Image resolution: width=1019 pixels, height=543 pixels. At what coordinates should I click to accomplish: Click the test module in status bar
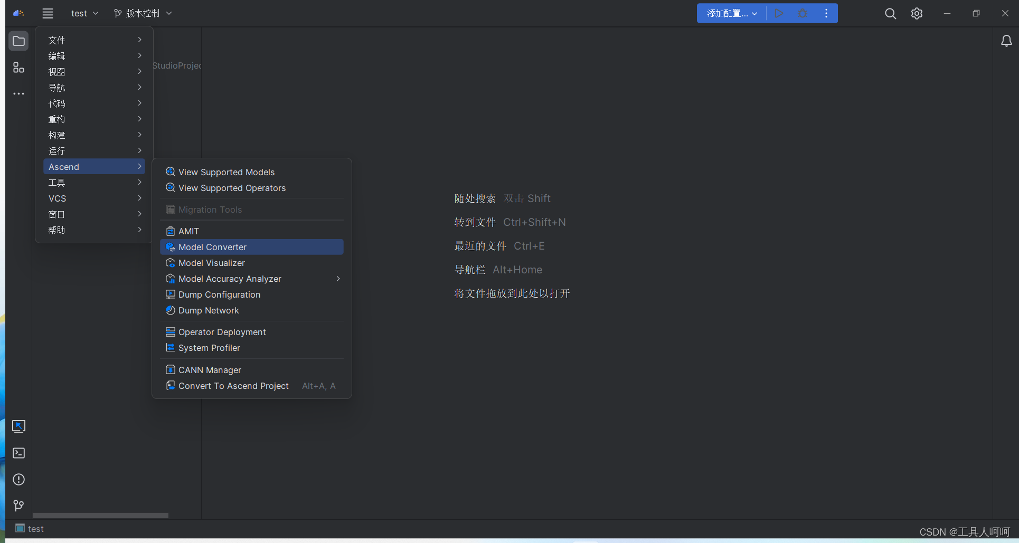click(x=30, y=529)
